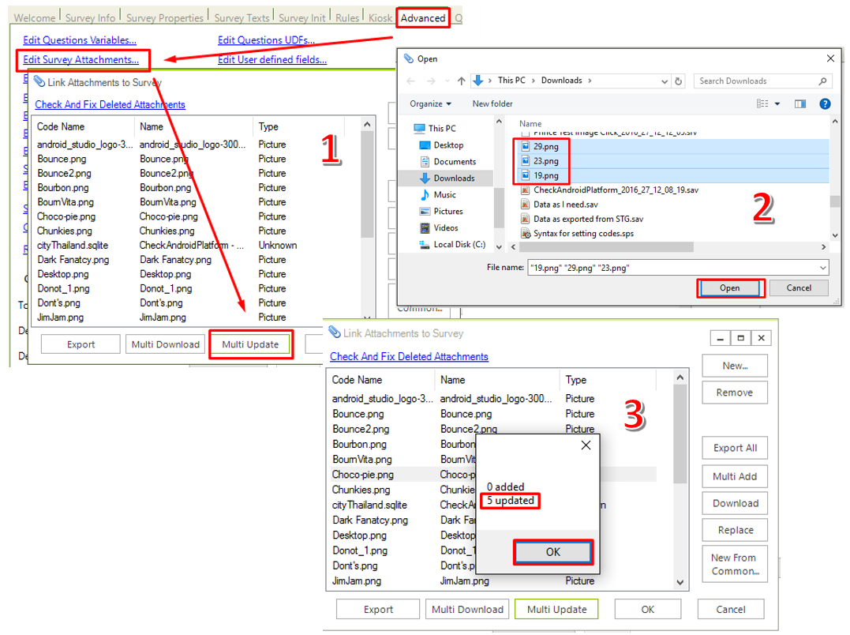
Task: Open the Survey Properties tab
Action: [165, 18]
